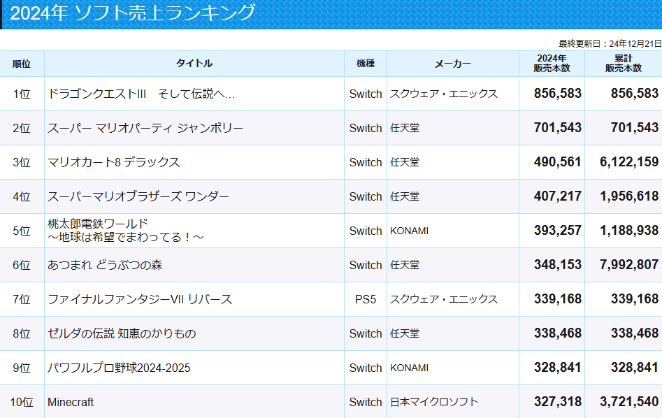Click the メーカー column header
This screenshot has height=418, width=662.
(452, 64)
